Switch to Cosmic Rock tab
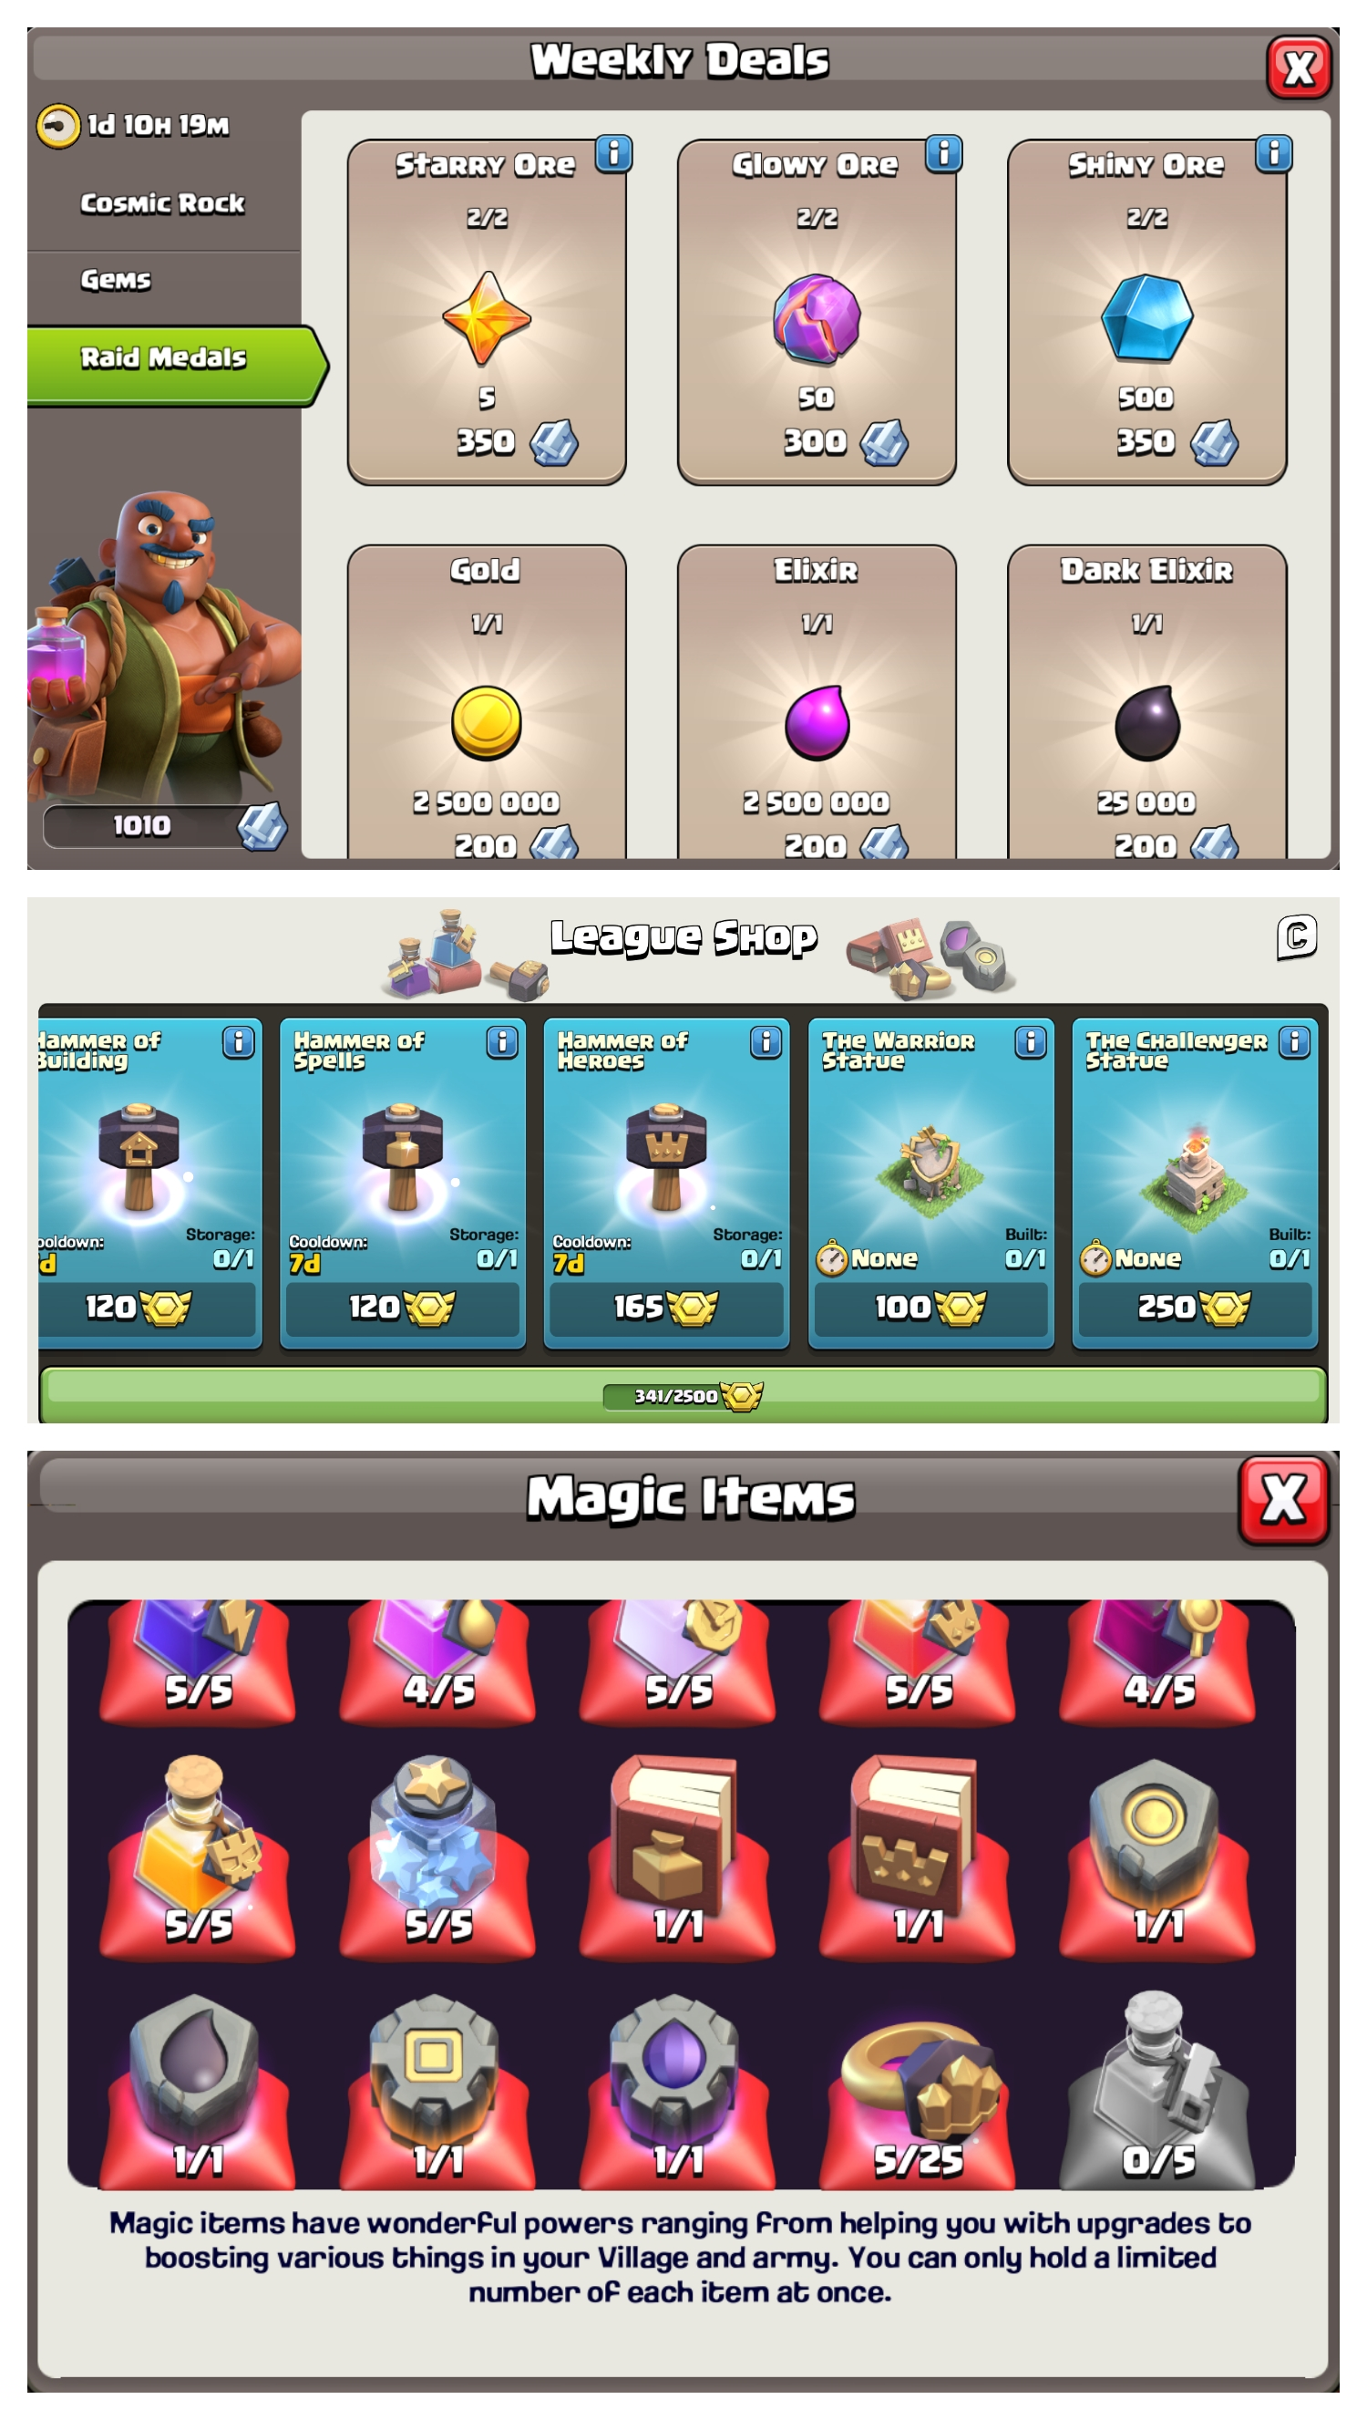The image size is (1367, 2420). [x=163, y=204]
